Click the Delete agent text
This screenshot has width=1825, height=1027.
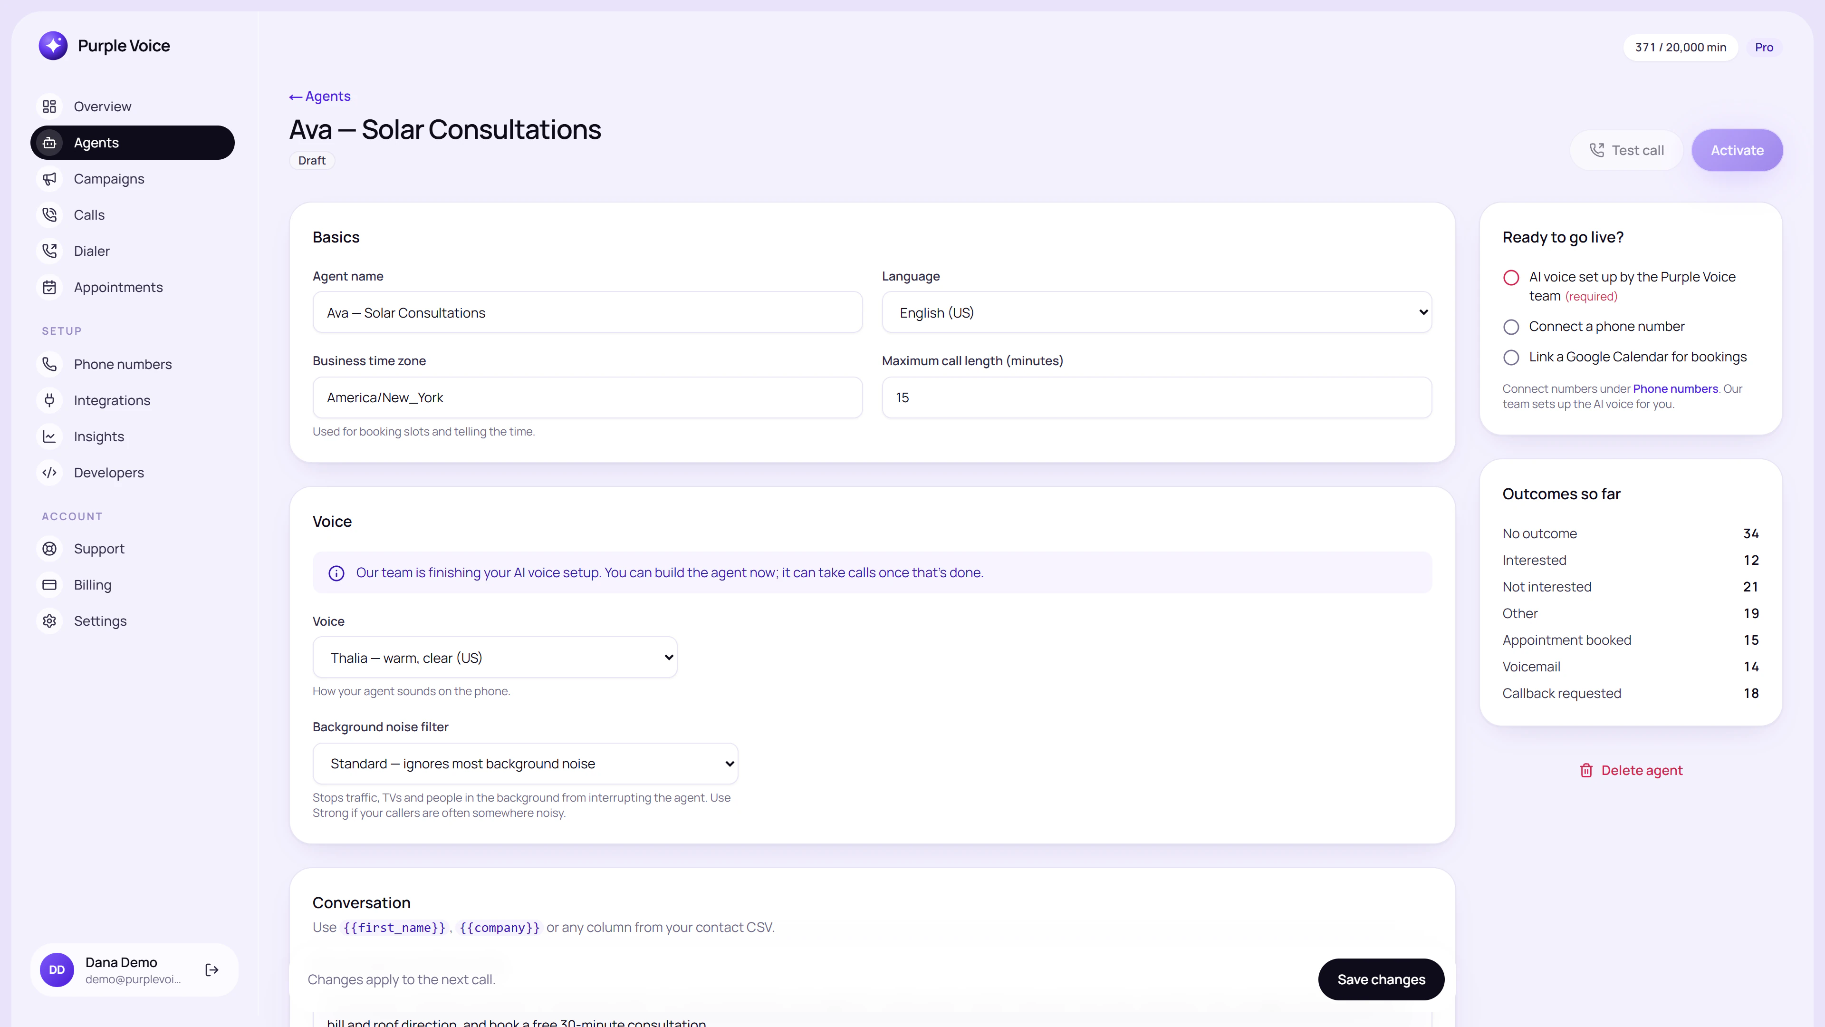coord(1642,770)
